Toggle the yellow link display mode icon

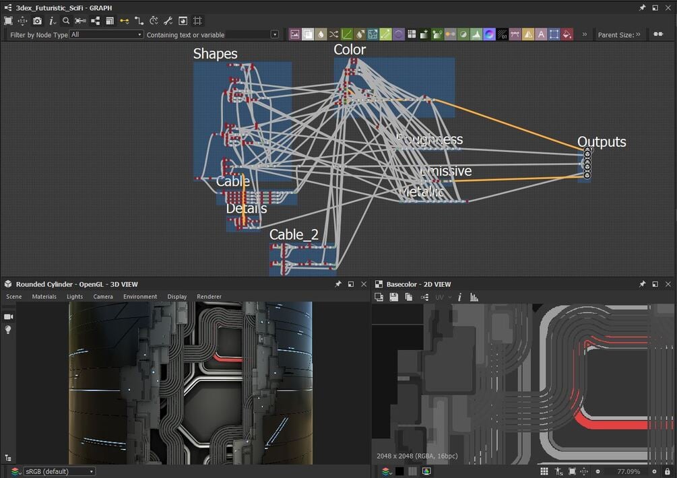coord(125,21)
